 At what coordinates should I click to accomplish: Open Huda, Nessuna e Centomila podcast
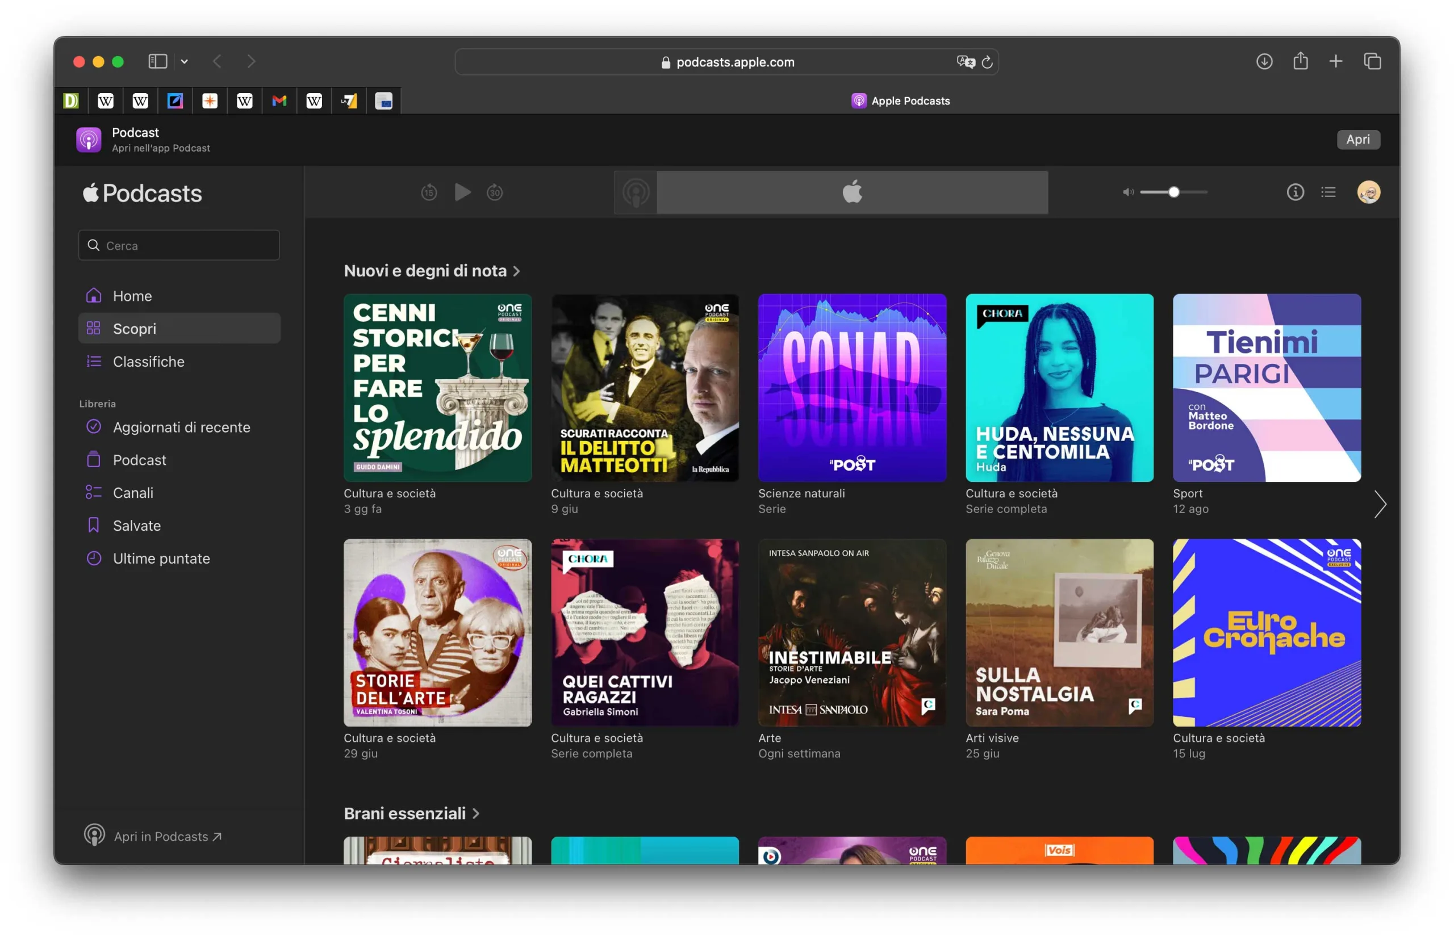1059,388
